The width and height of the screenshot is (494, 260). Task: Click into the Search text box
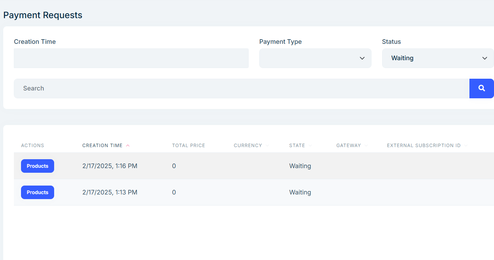coord(241,88)
